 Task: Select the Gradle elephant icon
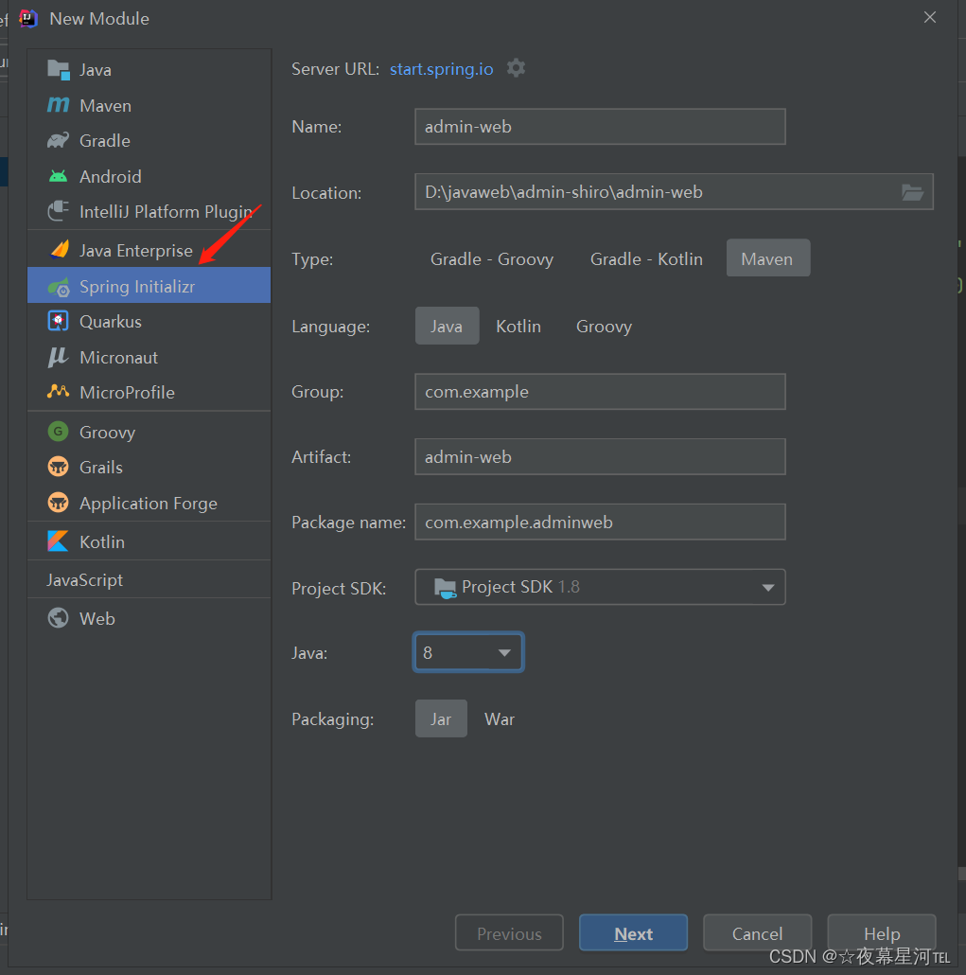point(59,141)
